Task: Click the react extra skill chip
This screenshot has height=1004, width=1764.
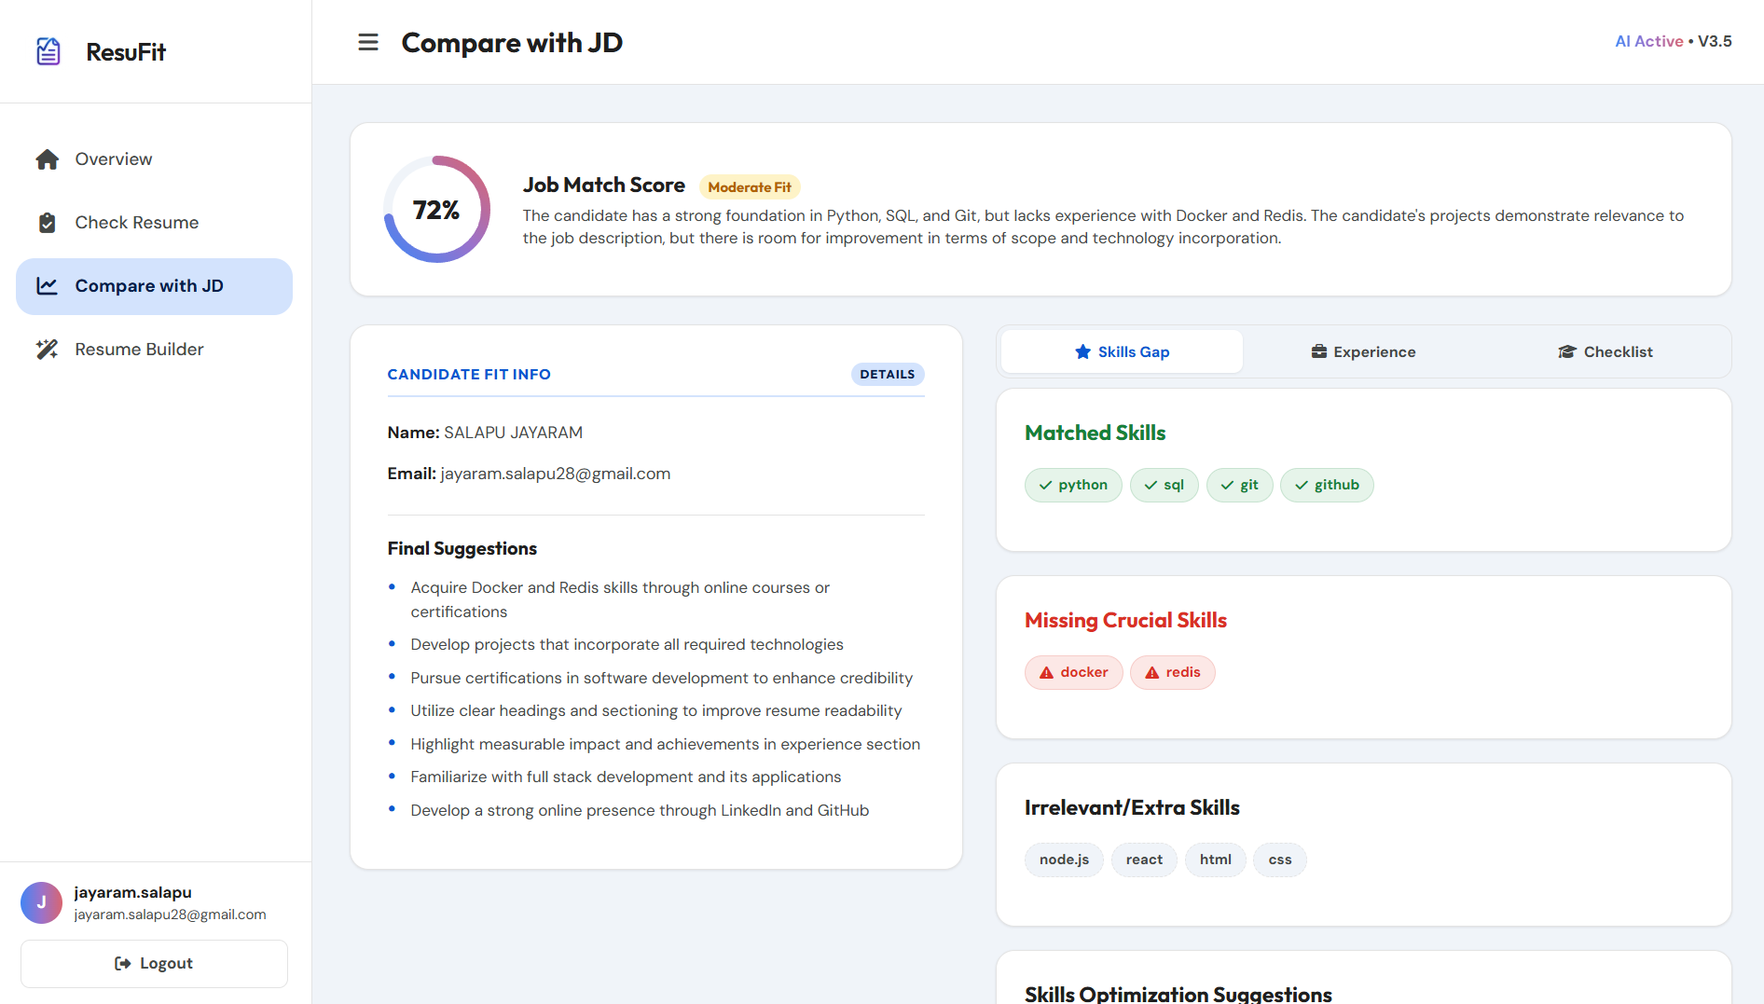Action: tap(1144, 860)
